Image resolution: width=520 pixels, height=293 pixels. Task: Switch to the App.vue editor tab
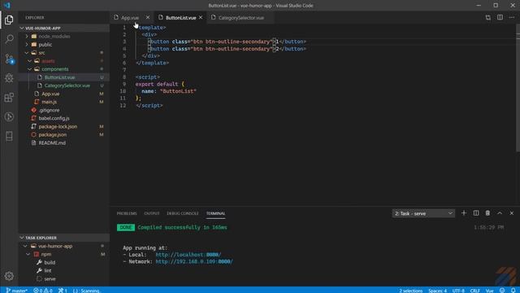(x=130, y=18)
